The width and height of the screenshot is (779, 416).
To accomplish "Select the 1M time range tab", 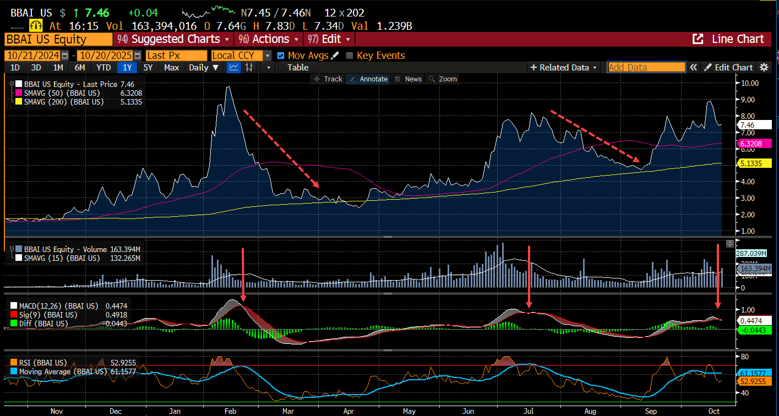I will (58, 68).
